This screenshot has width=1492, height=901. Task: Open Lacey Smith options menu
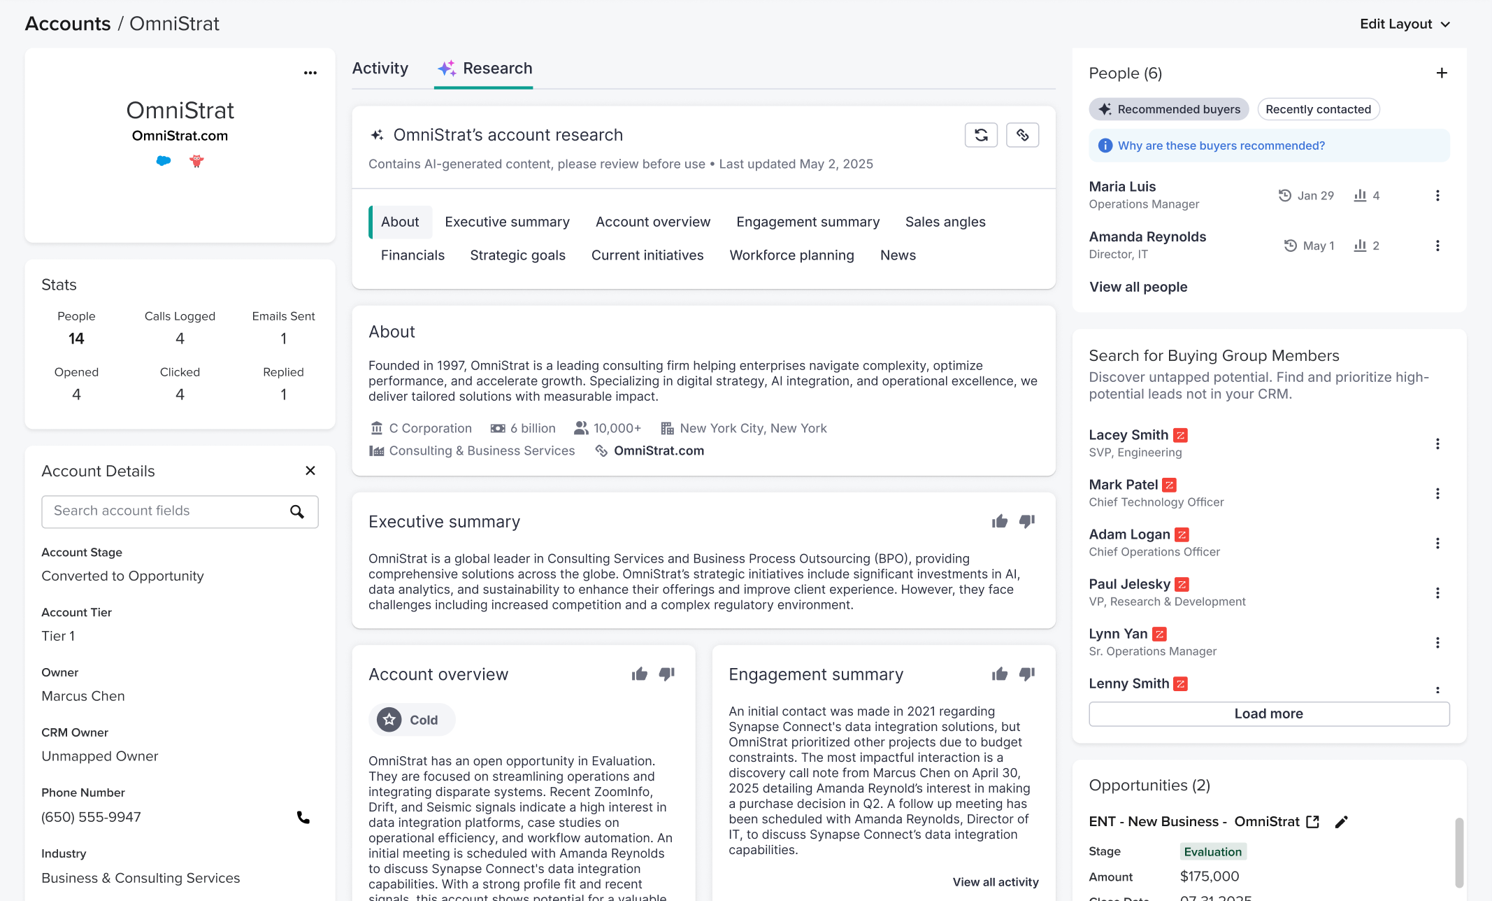pyautogui.click(x=1437, y=444)
